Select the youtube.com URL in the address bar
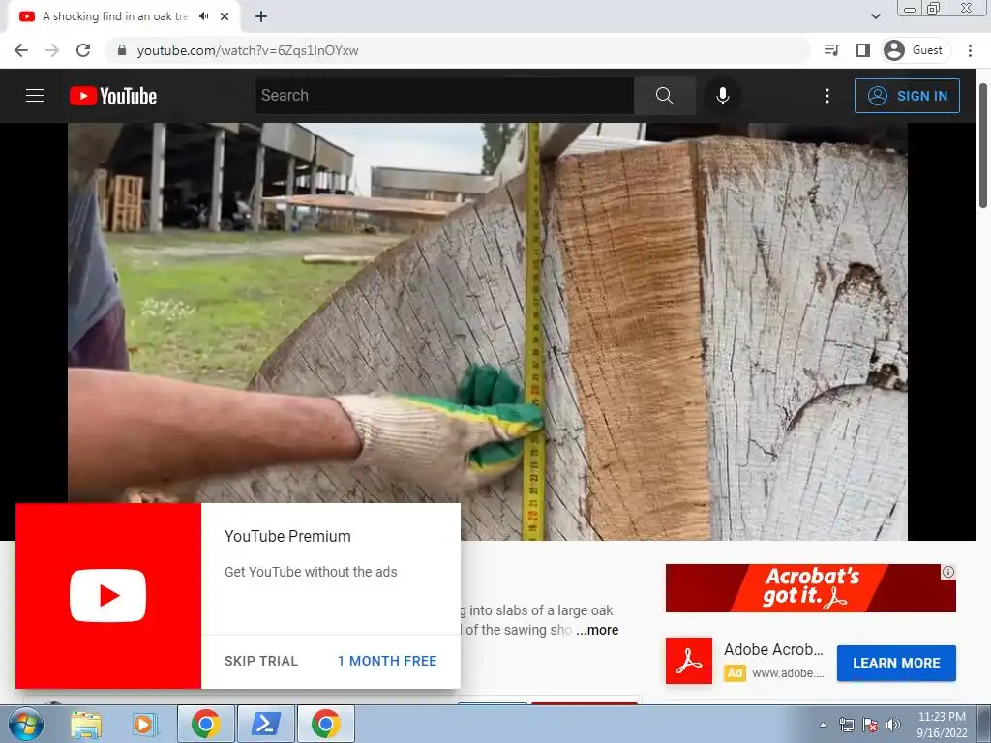991x743 pixels. click(248, 50)
